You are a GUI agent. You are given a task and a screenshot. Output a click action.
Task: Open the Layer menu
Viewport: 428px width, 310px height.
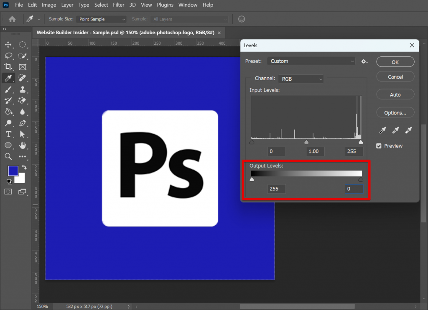[x=67, y=5]
